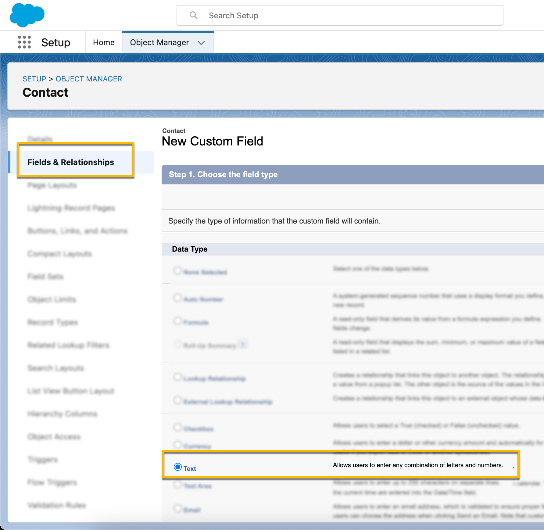
Task: Open Related Lookup Filters in the sidebar
Action: 68,345
